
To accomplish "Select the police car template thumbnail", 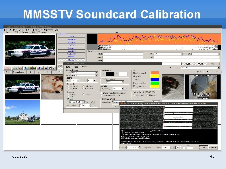I will click(x=22, y=87).
